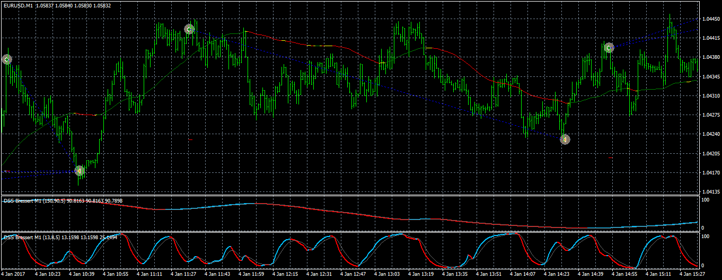The height and width of the screenshot is (280, 722).
Task: Select the green arrow trade marker above 11:27
Action: click(x=189, y=29)
